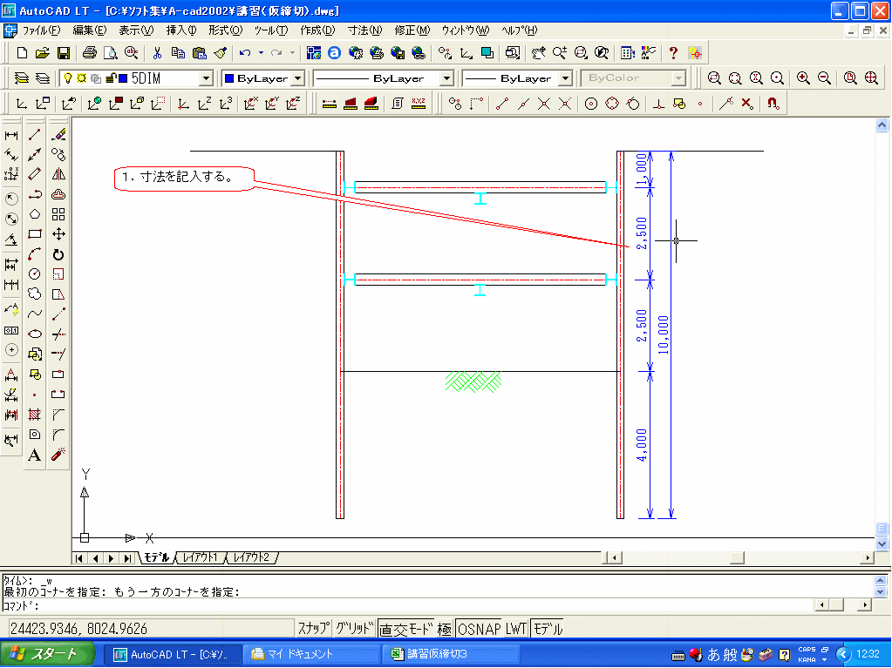Select the Polygon draw tool

point(35,214)
